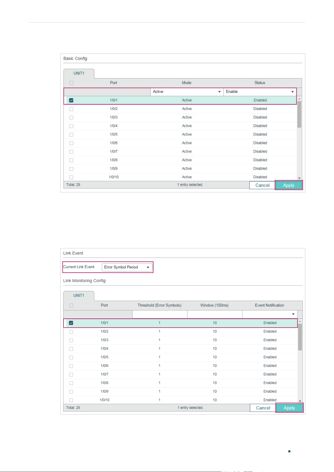Check port 1/0/5 in Basic Config
Screen dimensions: 334x472
point(71,135)
